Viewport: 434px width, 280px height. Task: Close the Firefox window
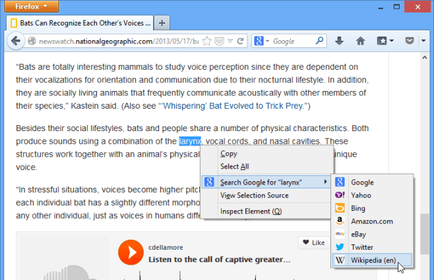[x=418, y=7]
